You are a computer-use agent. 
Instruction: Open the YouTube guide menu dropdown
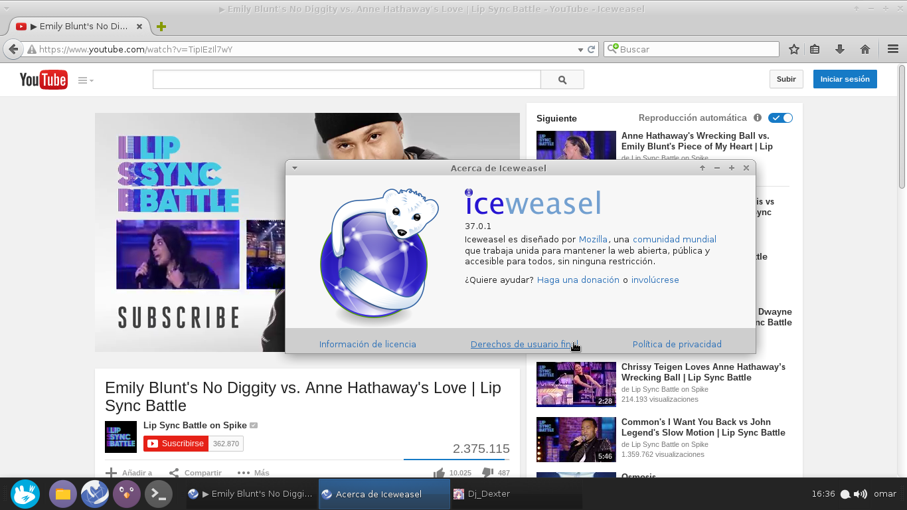[86, 80]
